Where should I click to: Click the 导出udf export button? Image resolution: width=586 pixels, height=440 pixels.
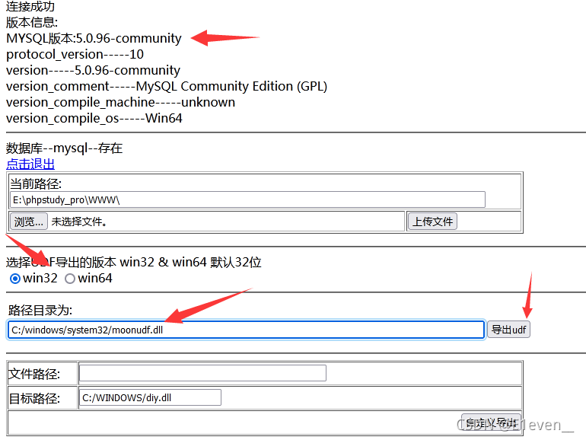[508, 330]
